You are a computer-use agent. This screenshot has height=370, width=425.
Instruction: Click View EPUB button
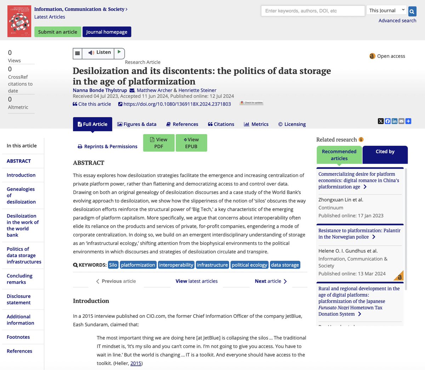point(191,143)
